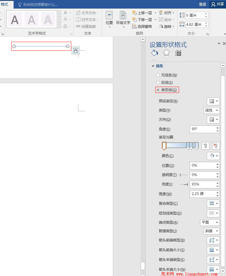226x276 pixels.
Task: Open the text fill A icon menu
Action: tap(67, 13)
